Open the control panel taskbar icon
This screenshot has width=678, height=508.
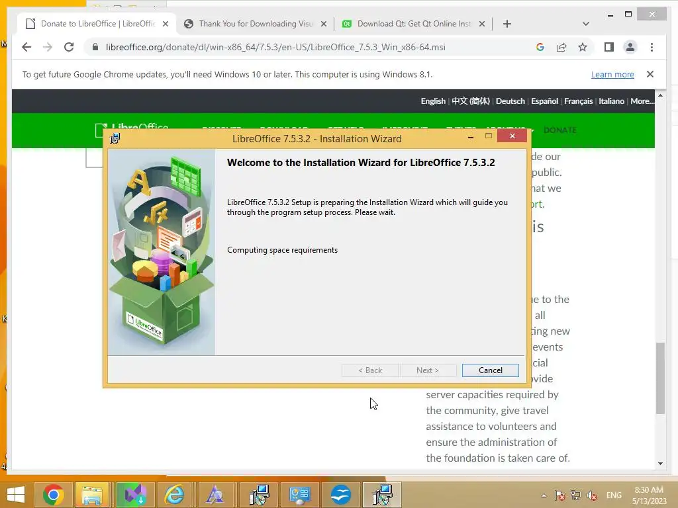300,495
